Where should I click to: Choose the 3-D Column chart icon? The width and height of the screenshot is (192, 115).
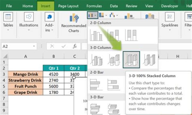pyautogui.click(x=149, y=60)
